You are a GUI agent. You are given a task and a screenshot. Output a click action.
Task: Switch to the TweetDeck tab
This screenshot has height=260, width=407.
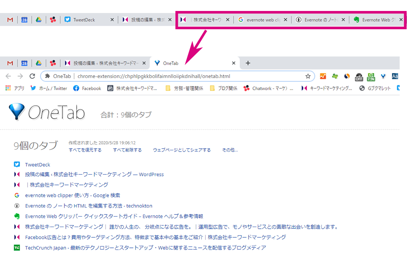[x=89, y=19]
